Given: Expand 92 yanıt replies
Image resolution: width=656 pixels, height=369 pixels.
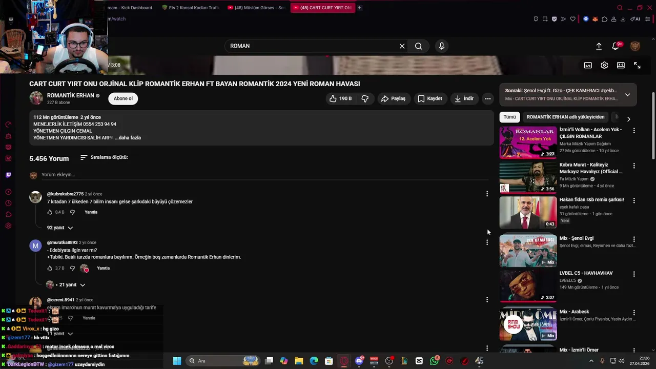Looking at the screenshot, I should point(60,228).
